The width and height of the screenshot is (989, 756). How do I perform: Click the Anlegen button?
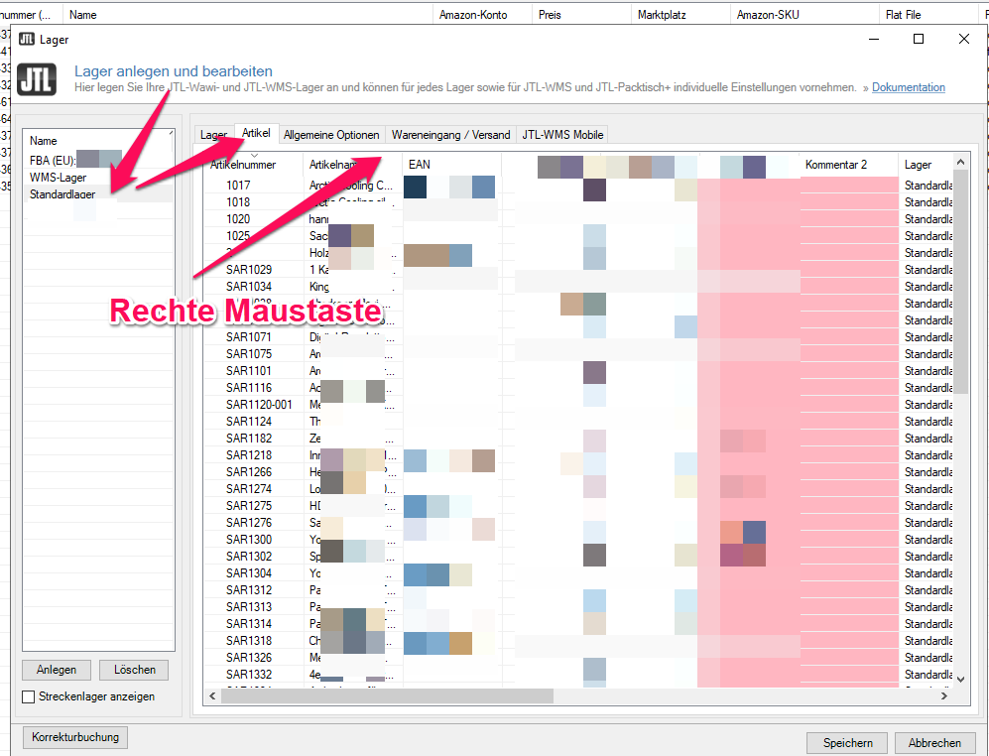tap(57, 670)
